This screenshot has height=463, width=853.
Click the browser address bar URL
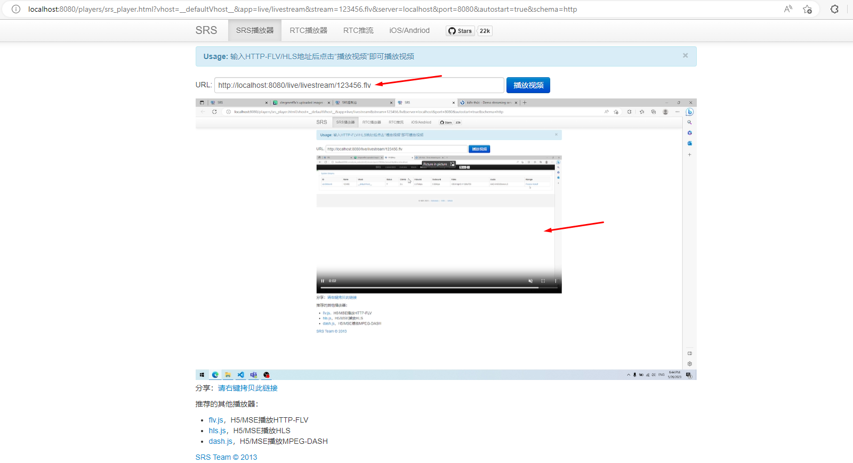[302, 9]
